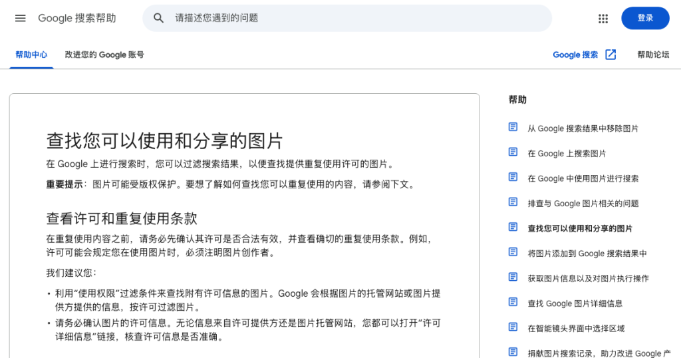Click article icon beside 在 Google 上搜索图片

513,152
